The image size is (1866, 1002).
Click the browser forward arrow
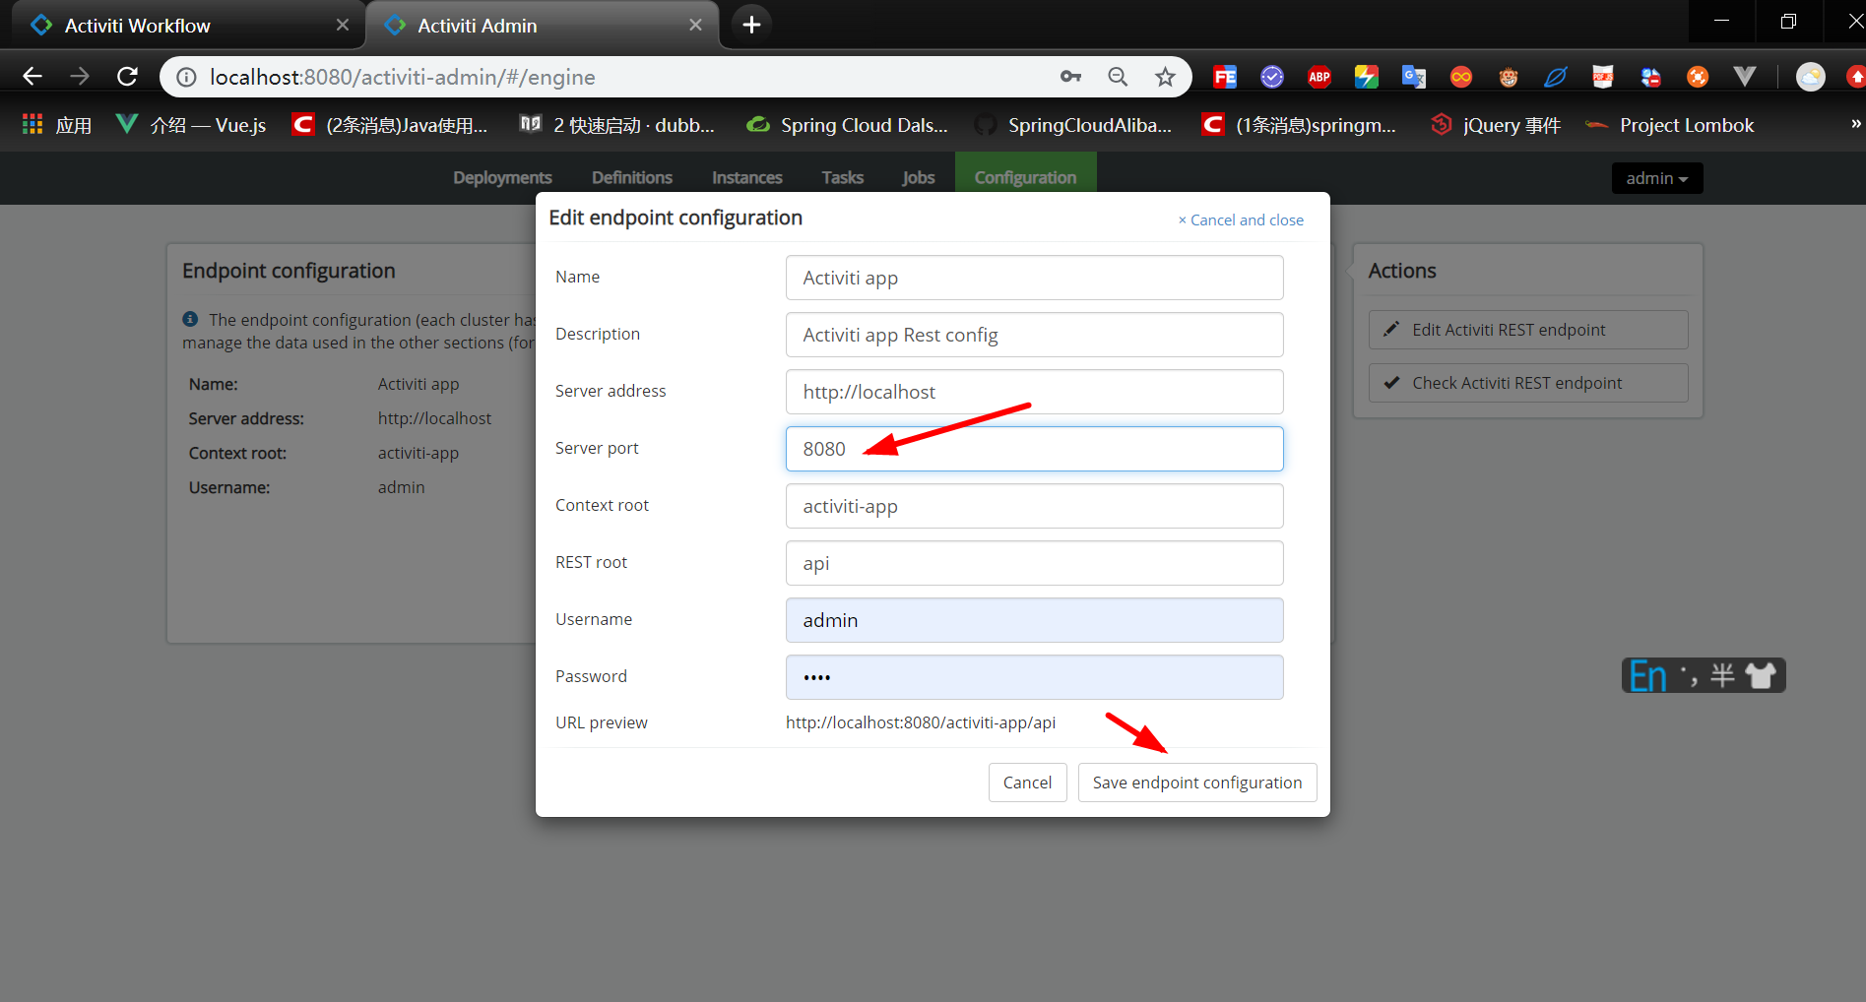(x=80, y=77)
